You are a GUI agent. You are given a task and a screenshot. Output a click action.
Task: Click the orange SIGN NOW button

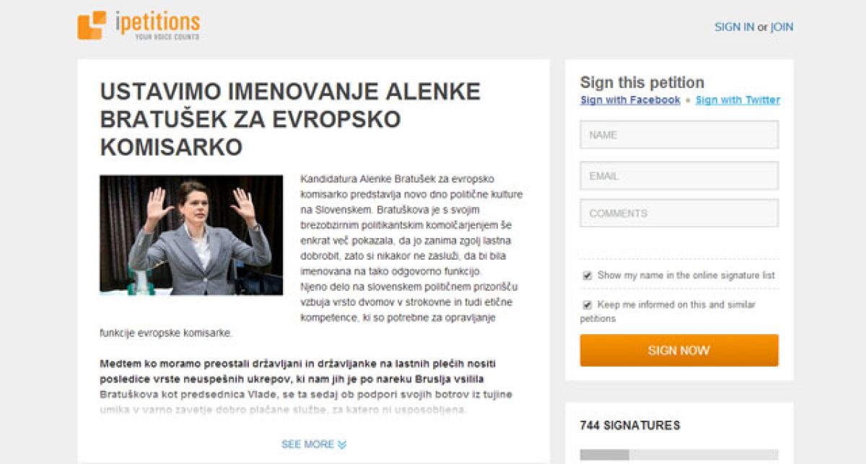[x=679, y=350]
